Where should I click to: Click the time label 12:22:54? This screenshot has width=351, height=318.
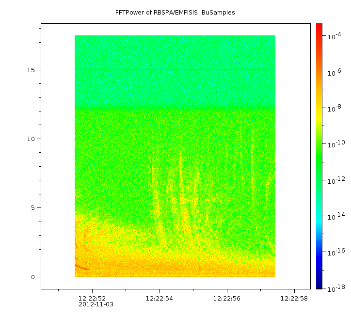click(160, 298)
